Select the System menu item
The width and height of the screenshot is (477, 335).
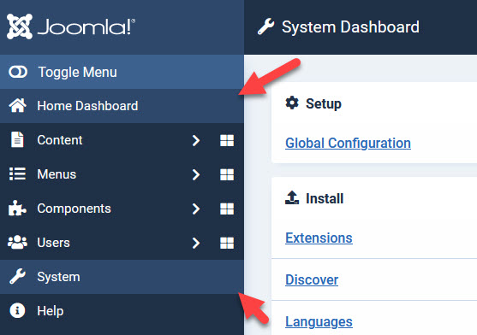point(122,277)
